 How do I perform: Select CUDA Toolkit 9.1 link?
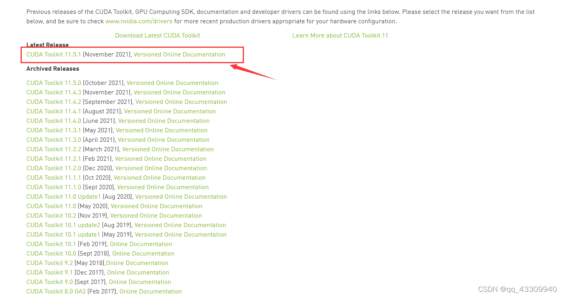50,273
